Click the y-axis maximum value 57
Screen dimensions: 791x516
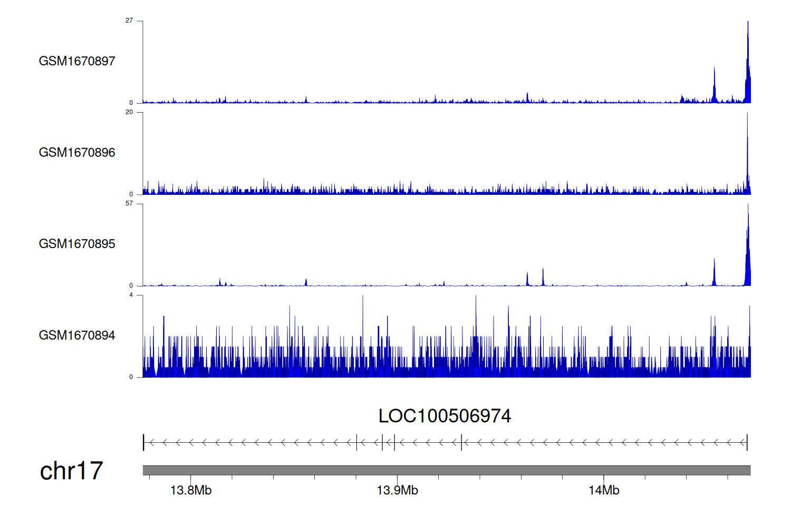(129, 203)
